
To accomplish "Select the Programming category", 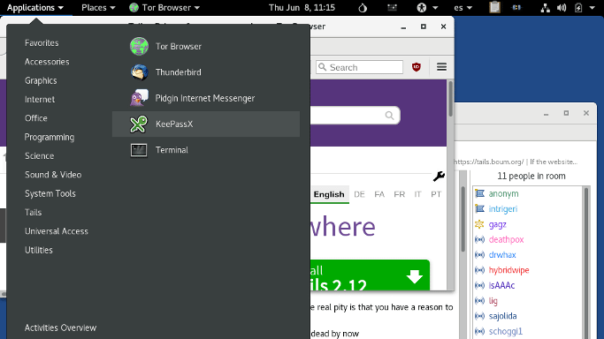I will click(50, 137).
